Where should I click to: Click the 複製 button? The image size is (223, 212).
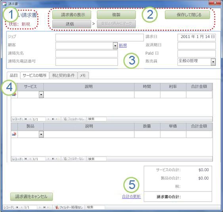click(116, 15)
